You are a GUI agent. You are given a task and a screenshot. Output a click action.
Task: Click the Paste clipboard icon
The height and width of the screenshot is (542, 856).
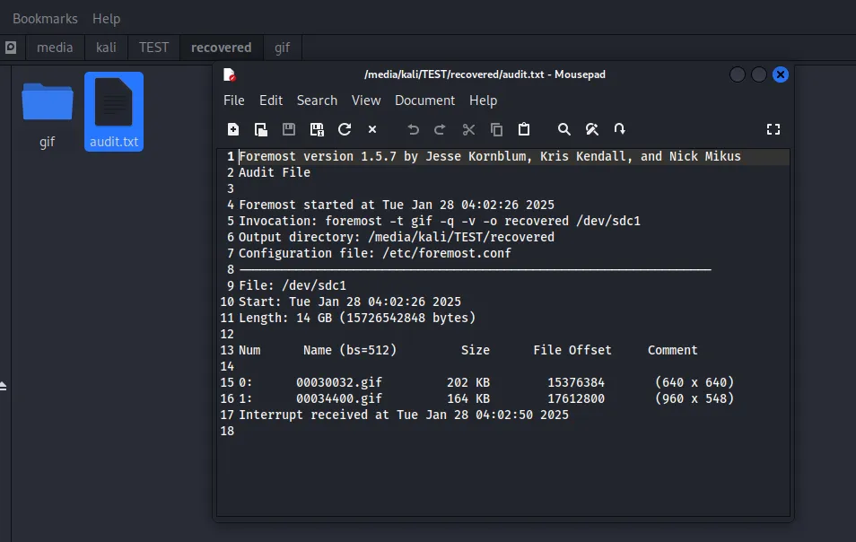[x=524, y=129]
